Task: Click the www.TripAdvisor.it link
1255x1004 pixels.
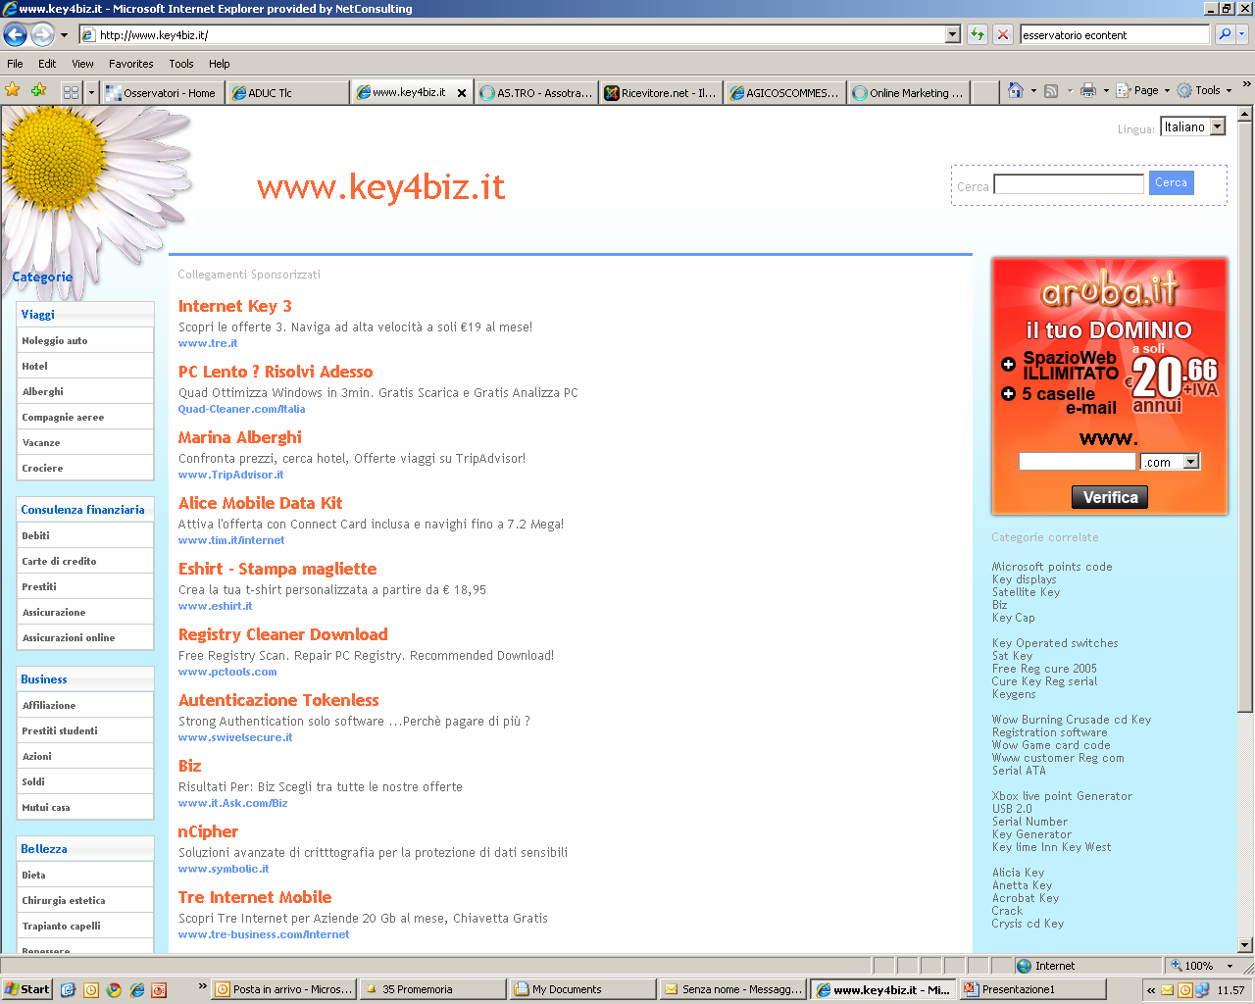Action: point(231,475)
